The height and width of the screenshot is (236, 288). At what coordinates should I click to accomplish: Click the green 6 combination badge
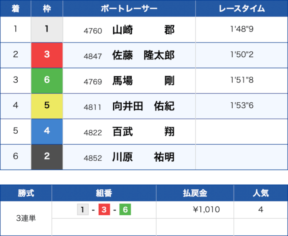tap(125, 210)
